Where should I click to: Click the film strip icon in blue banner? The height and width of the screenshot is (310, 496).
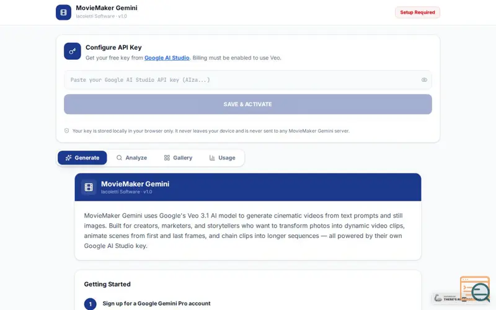pyautogui.click(x=89, y=187)
